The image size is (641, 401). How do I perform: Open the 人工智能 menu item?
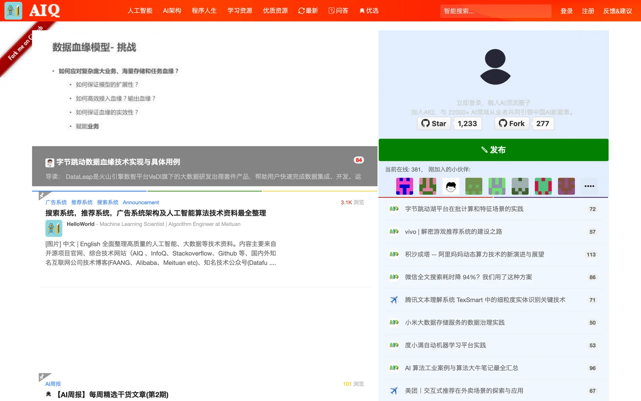140,11
